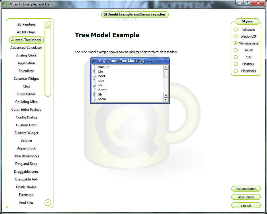
Task: Choose Advanced Calculator from the list
Action: click(26, 48)
